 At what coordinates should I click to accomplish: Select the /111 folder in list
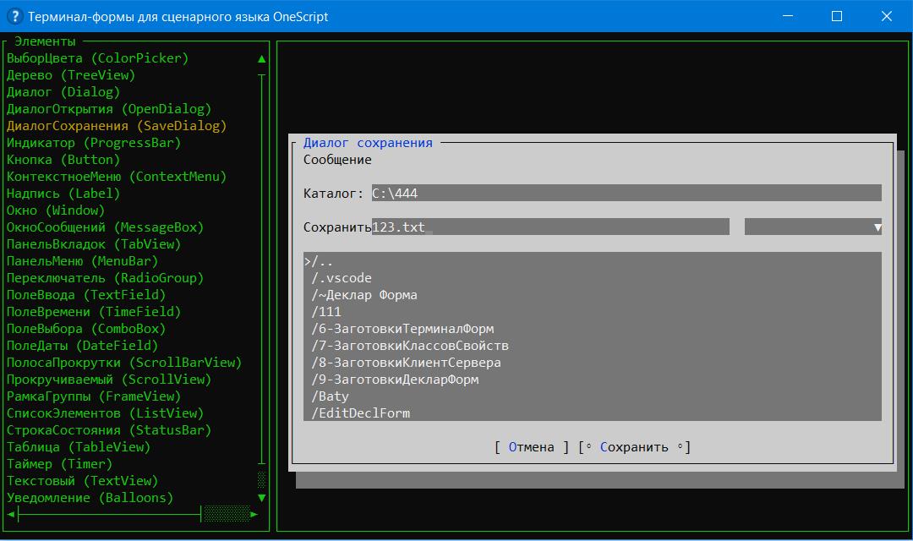326,312
